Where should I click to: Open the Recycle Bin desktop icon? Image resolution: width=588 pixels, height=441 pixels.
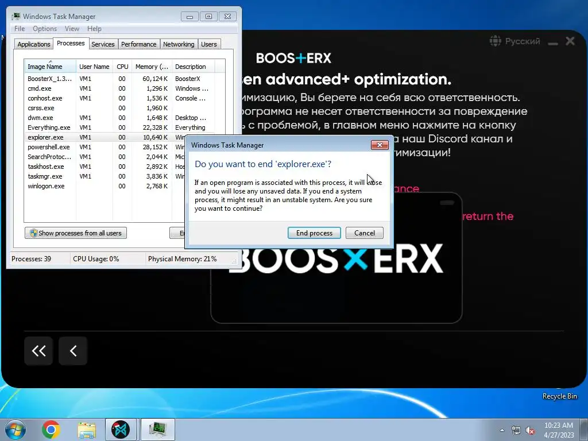[559, 396]
